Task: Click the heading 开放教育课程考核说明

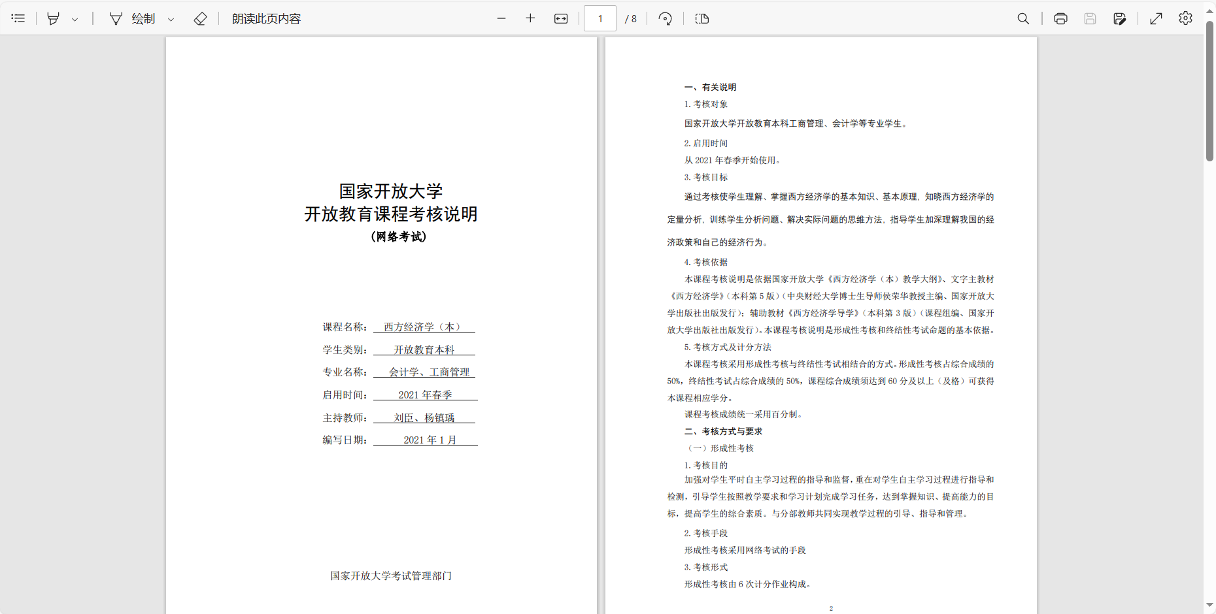Action: [x=391, y=214]
